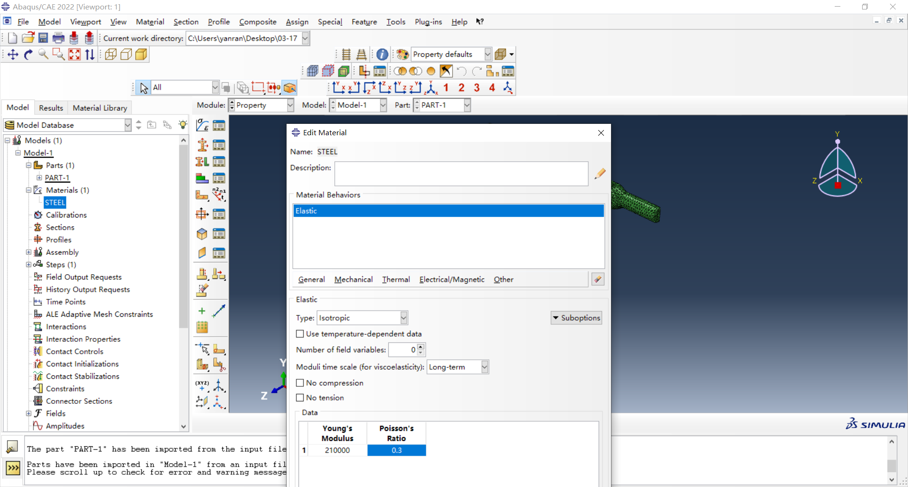Enable Use temperature-dependent data checkbox
908x487 pixels.
click(300, 334)
